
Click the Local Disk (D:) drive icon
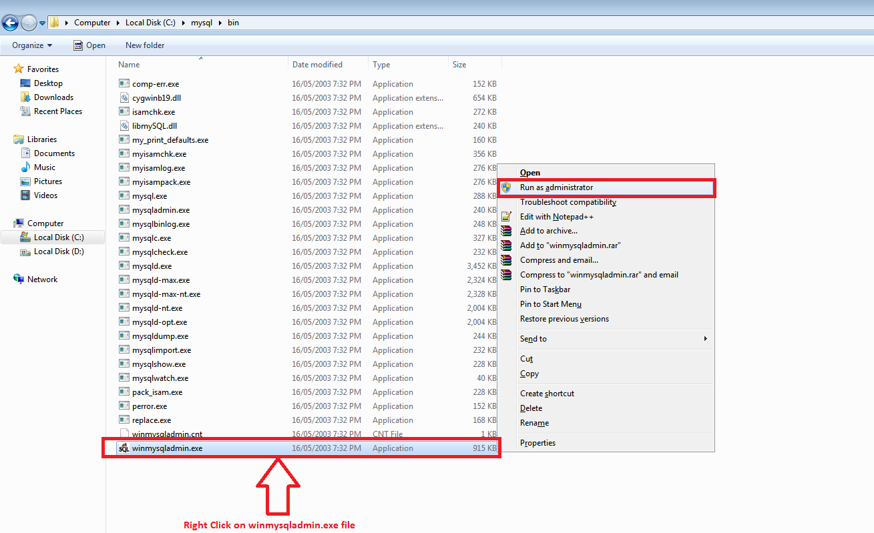25,251
